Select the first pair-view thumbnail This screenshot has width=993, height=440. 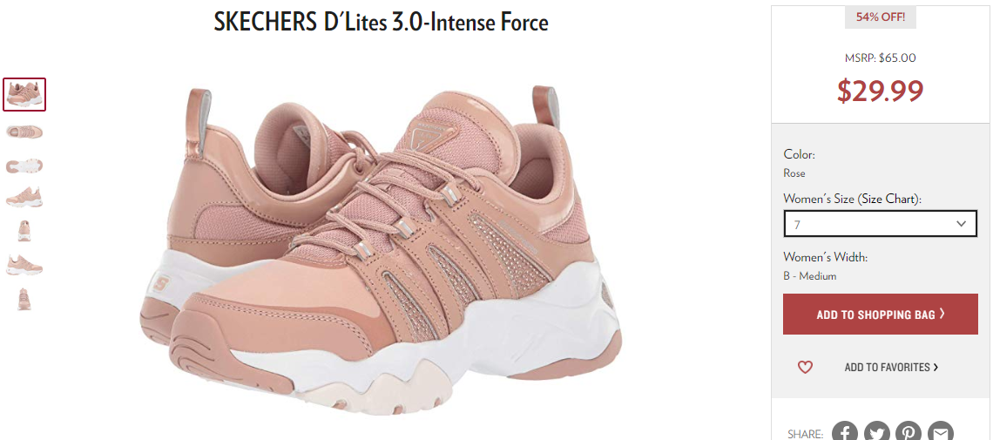pos(24,94)
